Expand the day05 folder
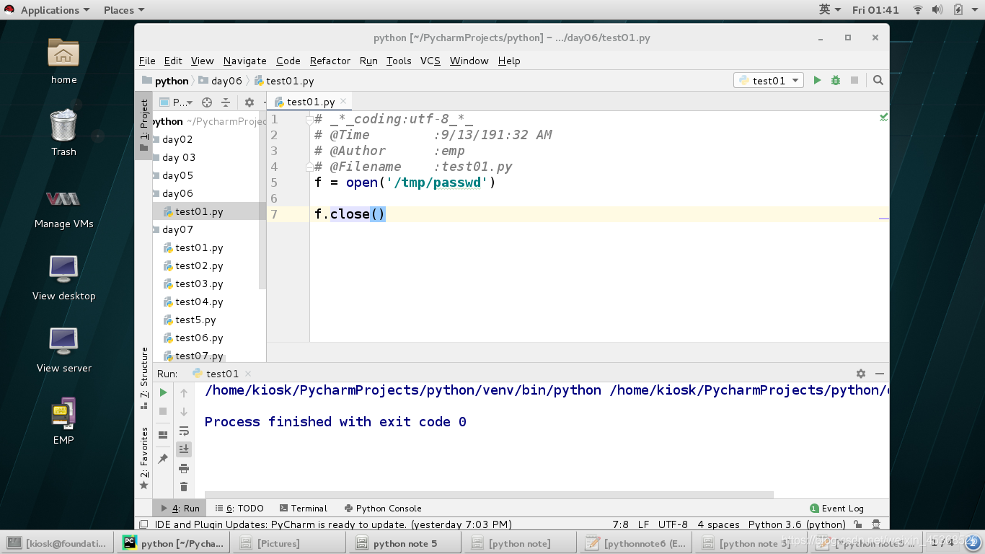 click(x=156, y=175)
